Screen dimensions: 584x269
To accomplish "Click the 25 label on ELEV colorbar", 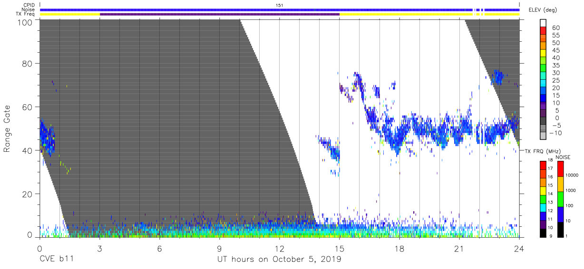I will 555,81.
